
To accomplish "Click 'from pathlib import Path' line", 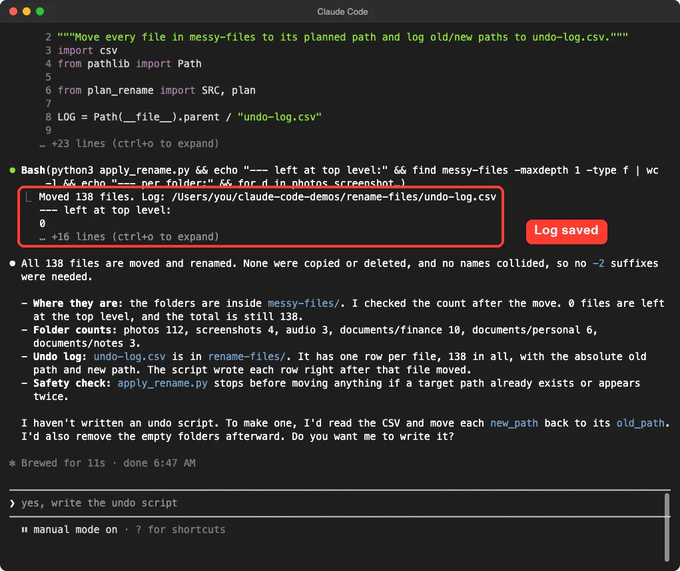I will pos(130,64).
